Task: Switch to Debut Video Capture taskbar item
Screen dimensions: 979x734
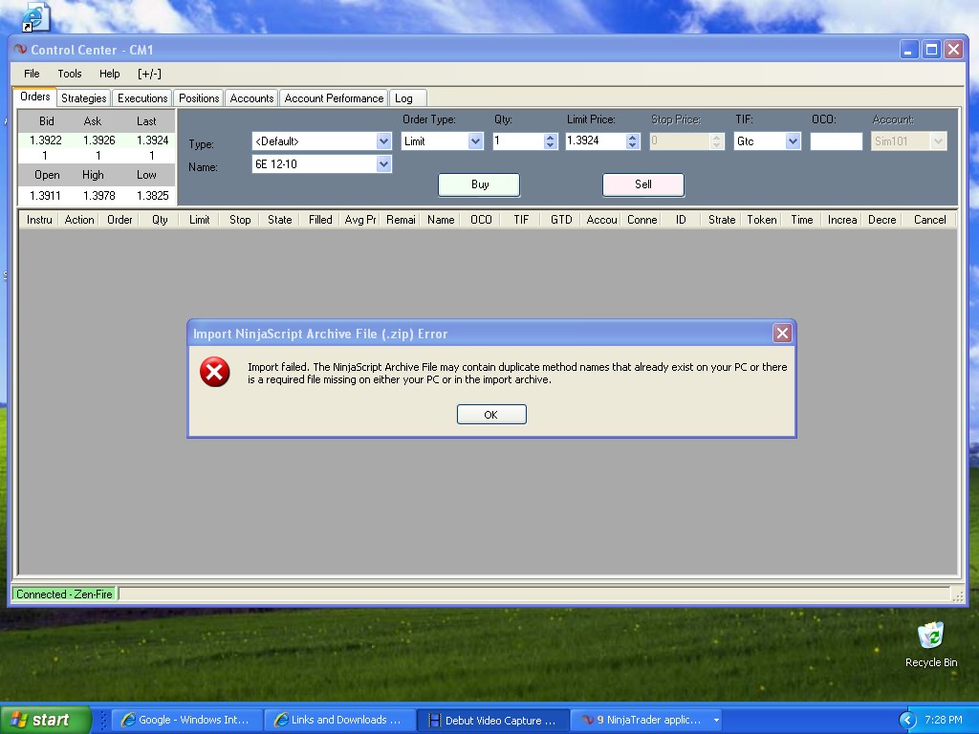Action: coord(492,720)
